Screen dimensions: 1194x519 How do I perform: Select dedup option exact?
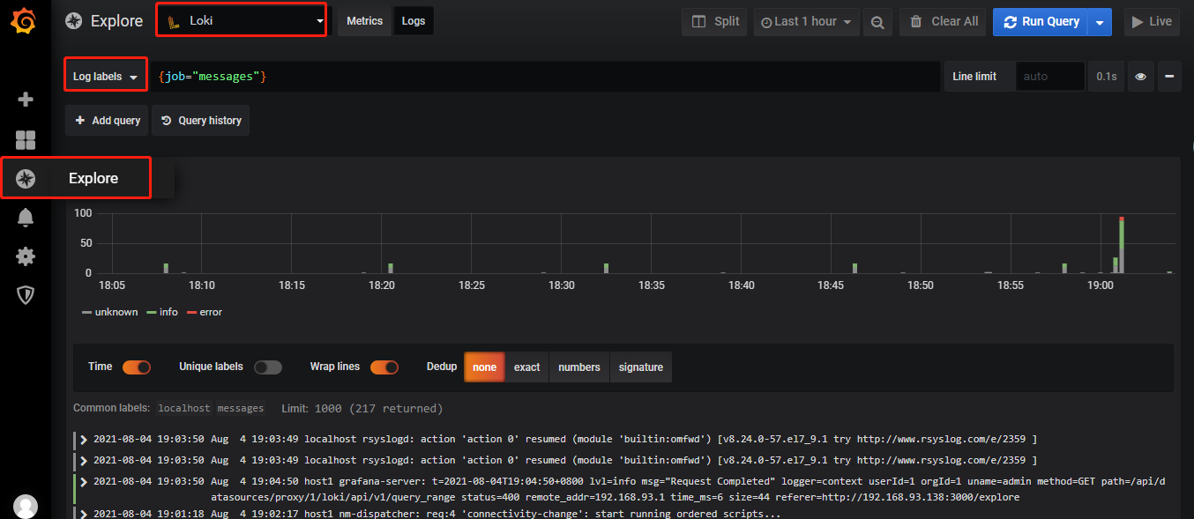pos(526,367)
